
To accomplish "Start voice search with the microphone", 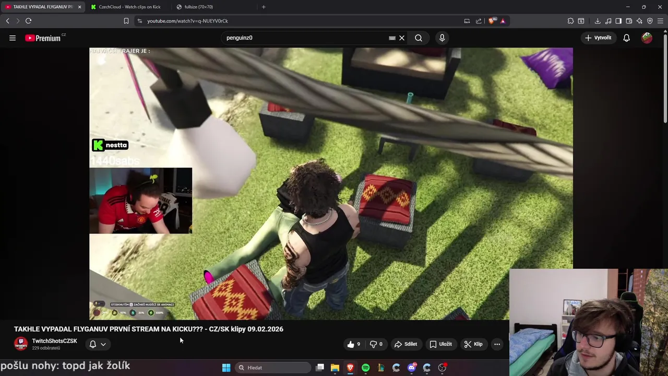I will pos(442,38).
